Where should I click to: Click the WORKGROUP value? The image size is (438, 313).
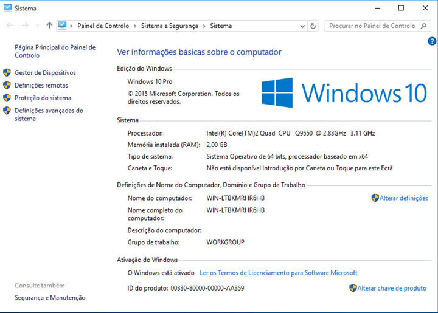[226, 242]
